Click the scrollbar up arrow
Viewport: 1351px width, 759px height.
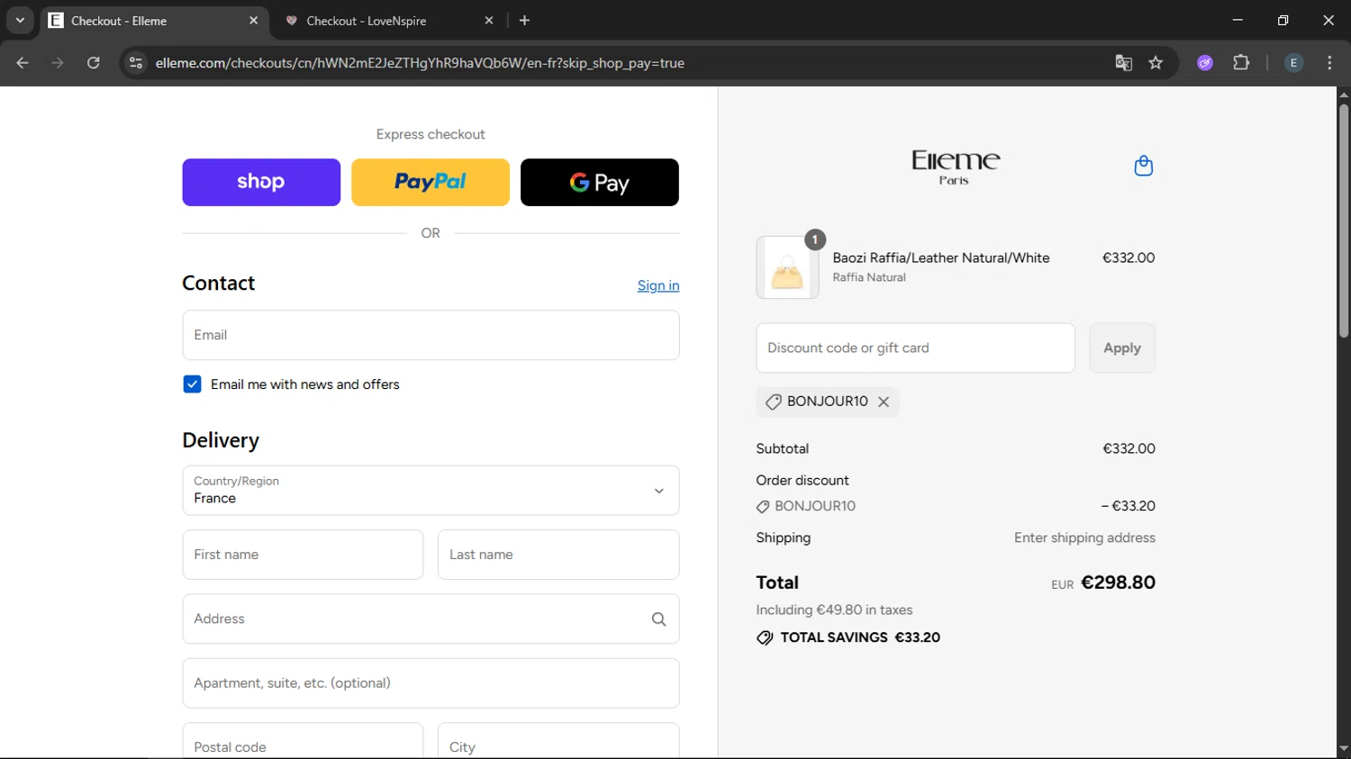pyautogui.click(x=1343, y=94)
